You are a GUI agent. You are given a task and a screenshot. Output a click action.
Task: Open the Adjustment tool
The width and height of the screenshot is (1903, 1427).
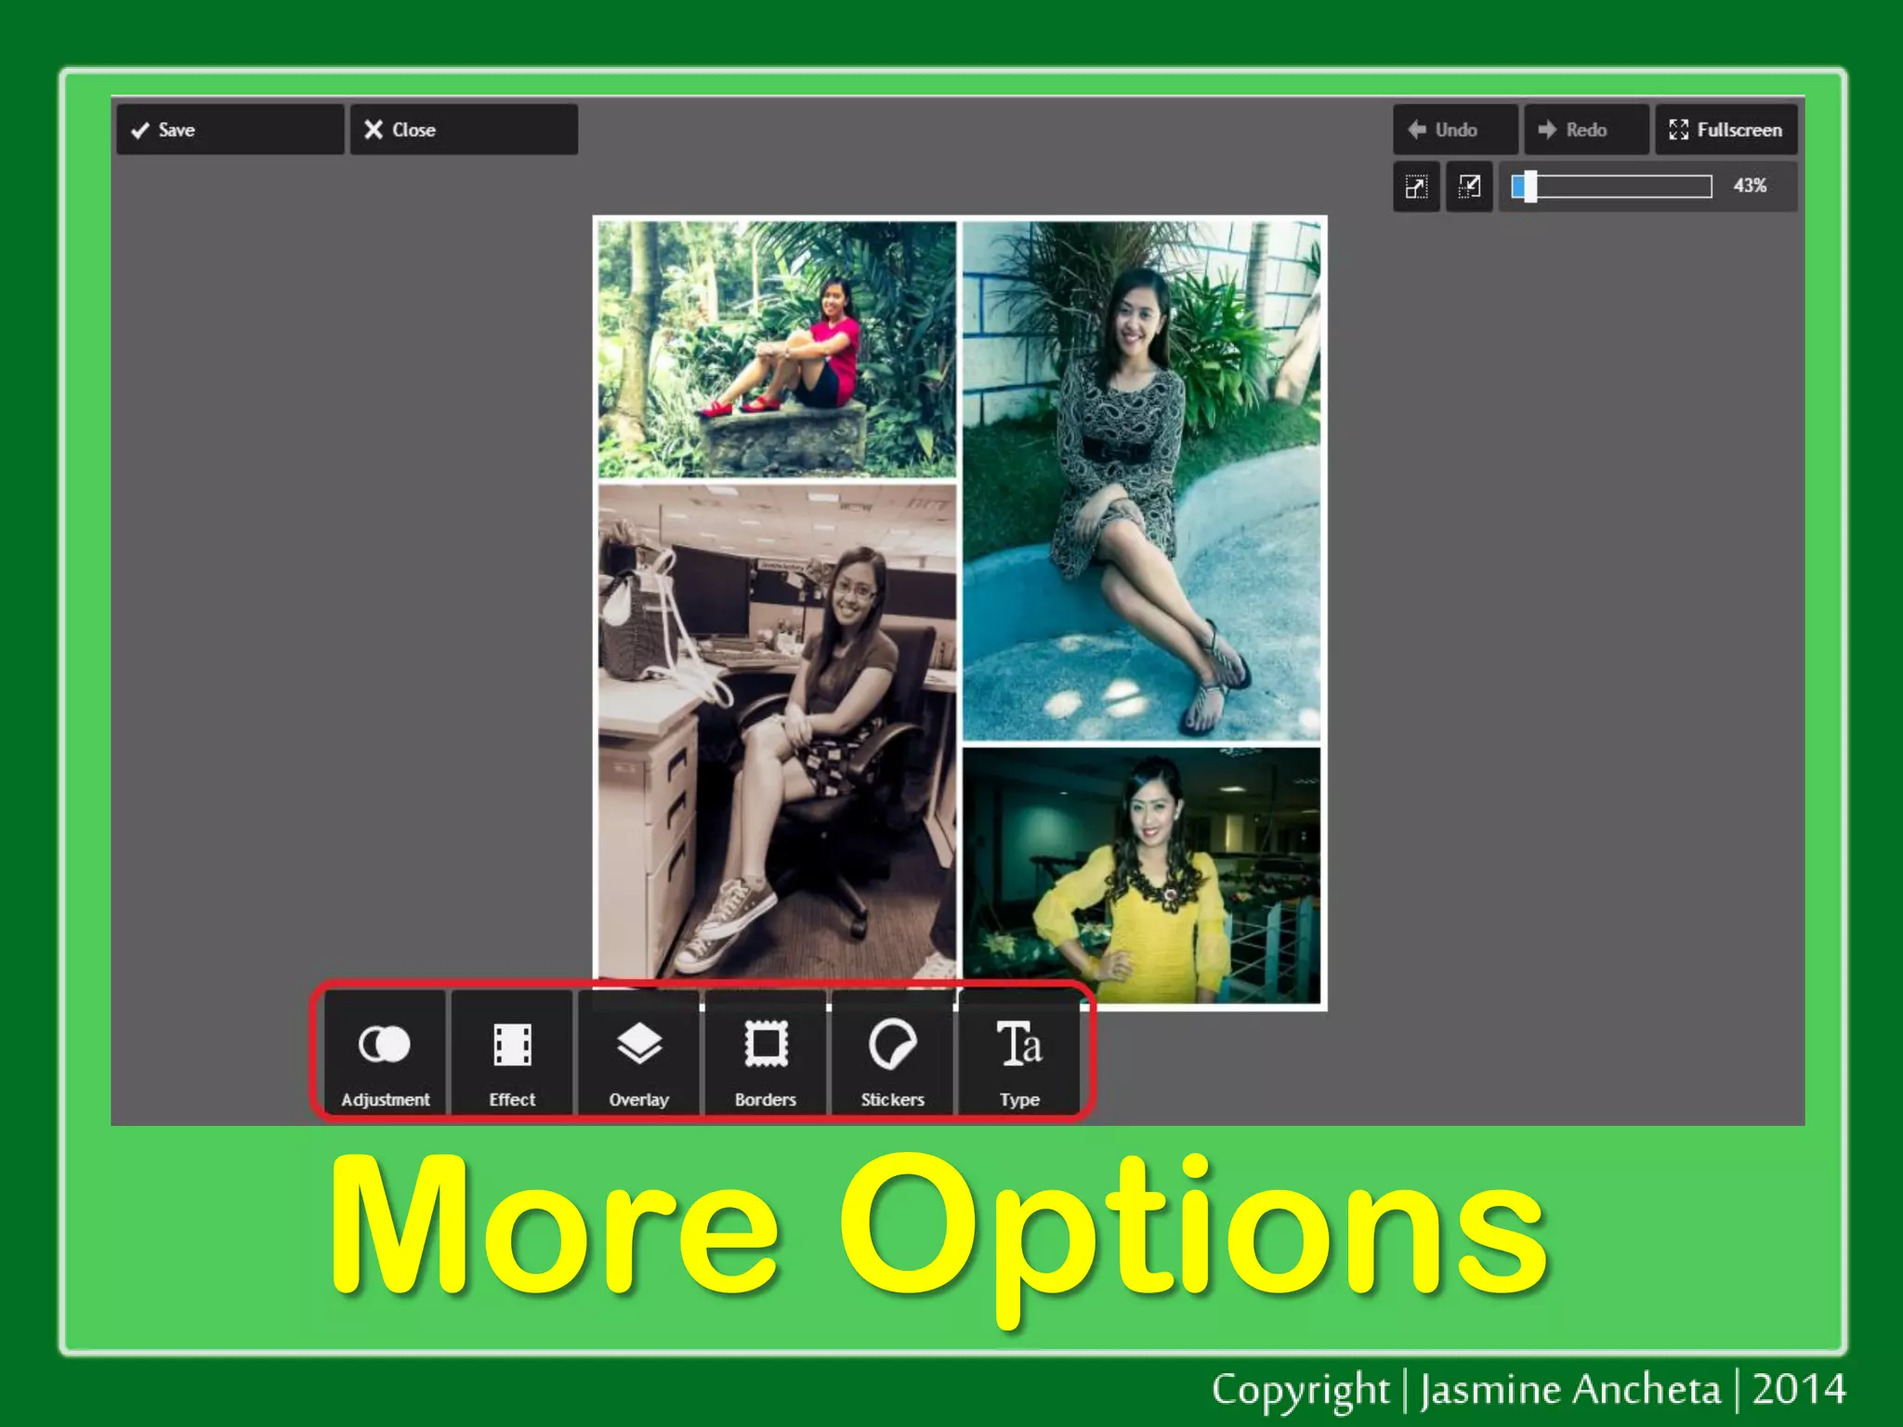coord(385,1053)
